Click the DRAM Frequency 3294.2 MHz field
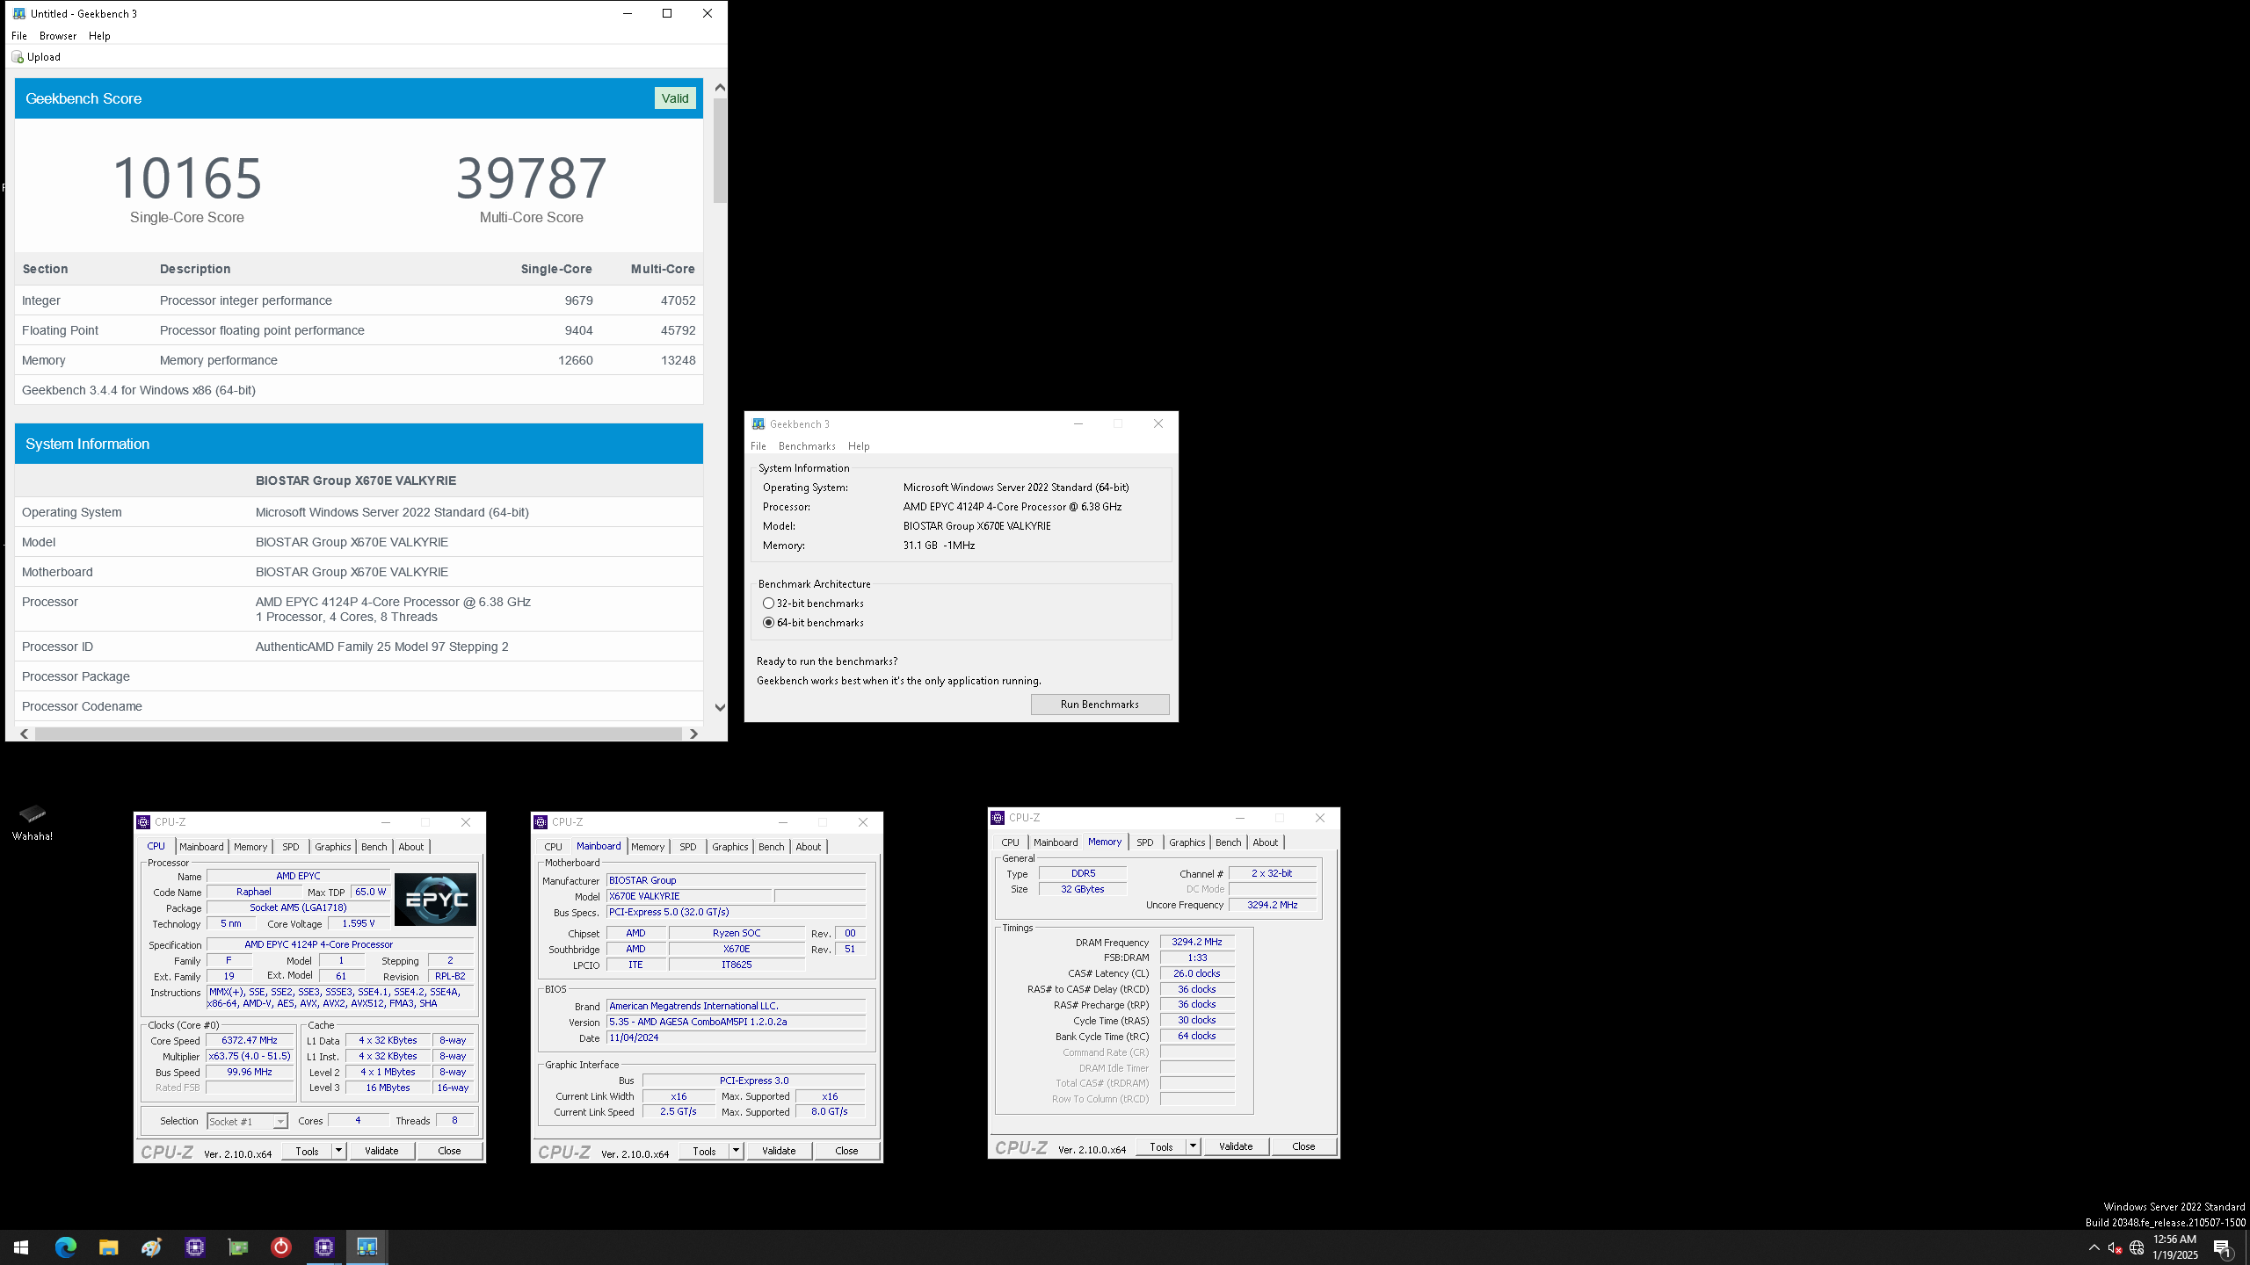Image resolution: width=2250 pixels, height=1265 pixels. (x=1197, y=942)
